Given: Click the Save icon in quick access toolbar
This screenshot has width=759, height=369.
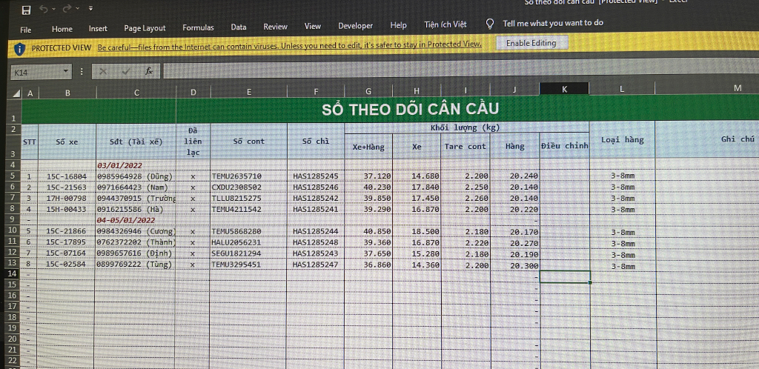Looking at the screenshot, I should tap(27, 10).
